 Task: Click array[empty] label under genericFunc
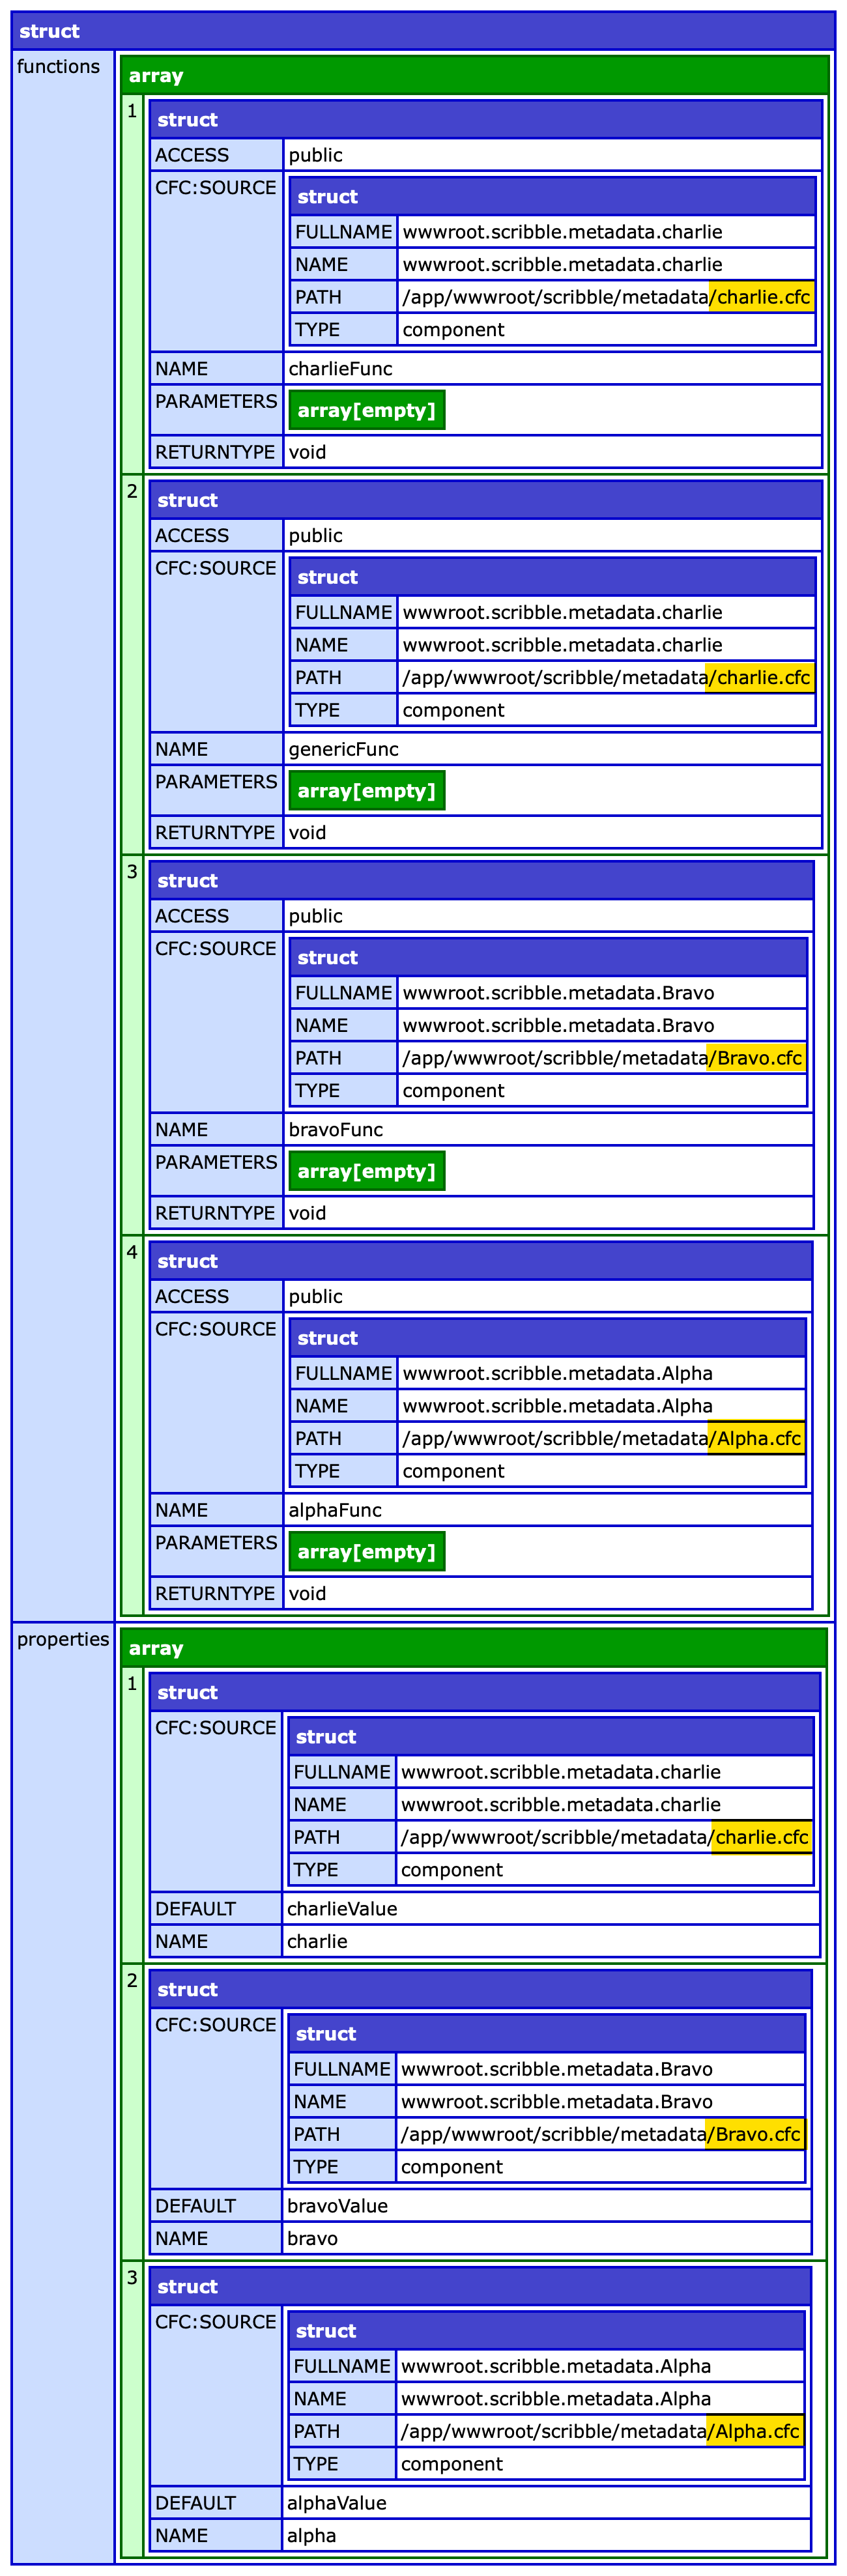(367, 791)
